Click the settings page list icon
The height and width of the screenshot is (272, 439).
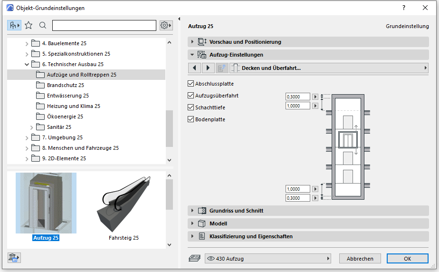[222, 68]
